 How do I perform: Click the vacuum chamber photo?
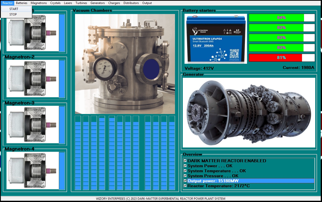[125, 64]
